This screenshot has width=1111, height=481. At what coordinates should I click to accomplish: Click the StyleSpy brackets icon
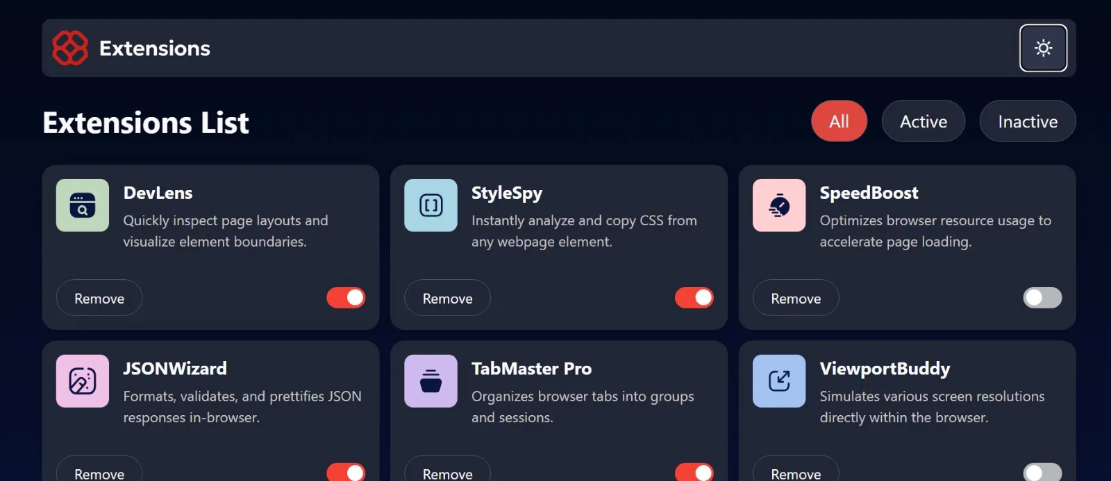(x=431, y=206)
